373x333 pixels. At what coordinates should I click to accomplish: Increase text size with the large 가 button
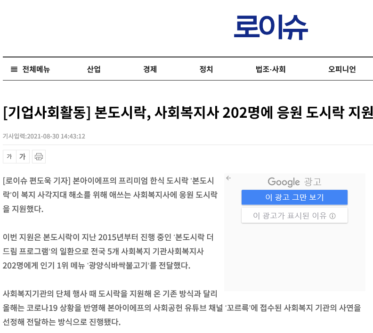pos(23,156)
